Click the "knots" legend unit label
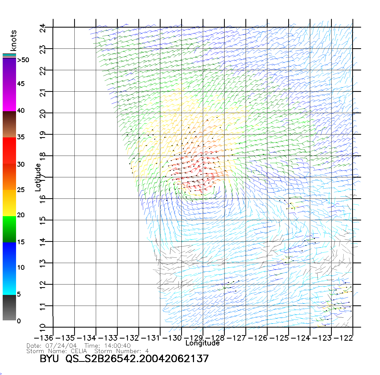The height and width of the screenshot is (375, 380). pos(13,40)
